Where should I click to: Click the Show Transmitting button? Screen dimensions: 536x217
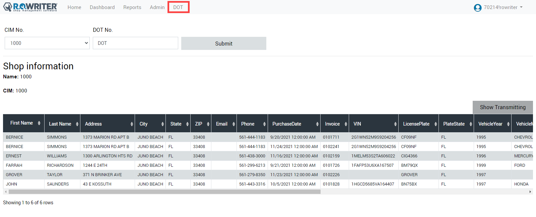(503, 107)
